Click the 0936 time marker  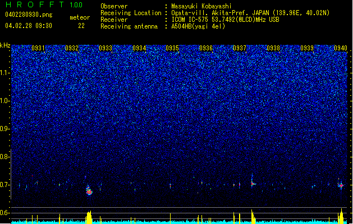tap(206, 48)
